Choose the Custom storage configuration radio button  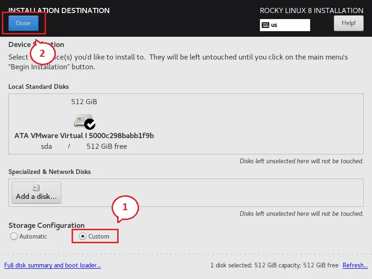(x=83, y=236)
